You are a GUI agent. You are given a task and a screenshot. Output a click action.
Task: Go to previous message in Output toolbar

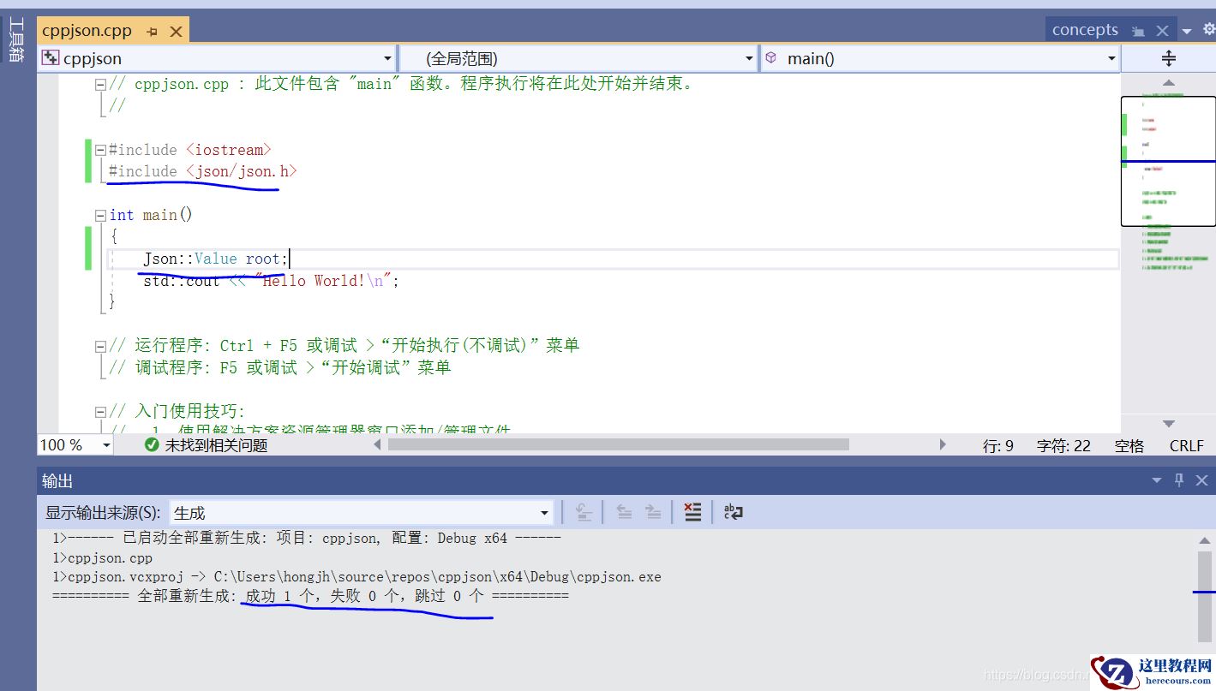click(x=626, y=511)
